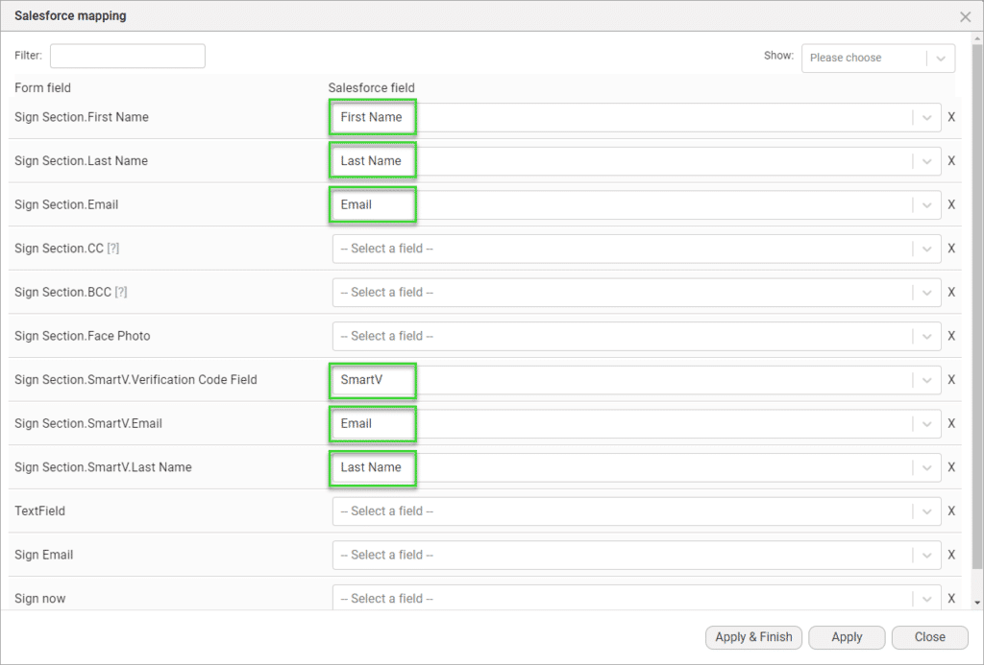The width and height of the screenshot is (984, 665).
Task: Click the help [?] next to Sign Section.BCC
Action: pos(121,293)
